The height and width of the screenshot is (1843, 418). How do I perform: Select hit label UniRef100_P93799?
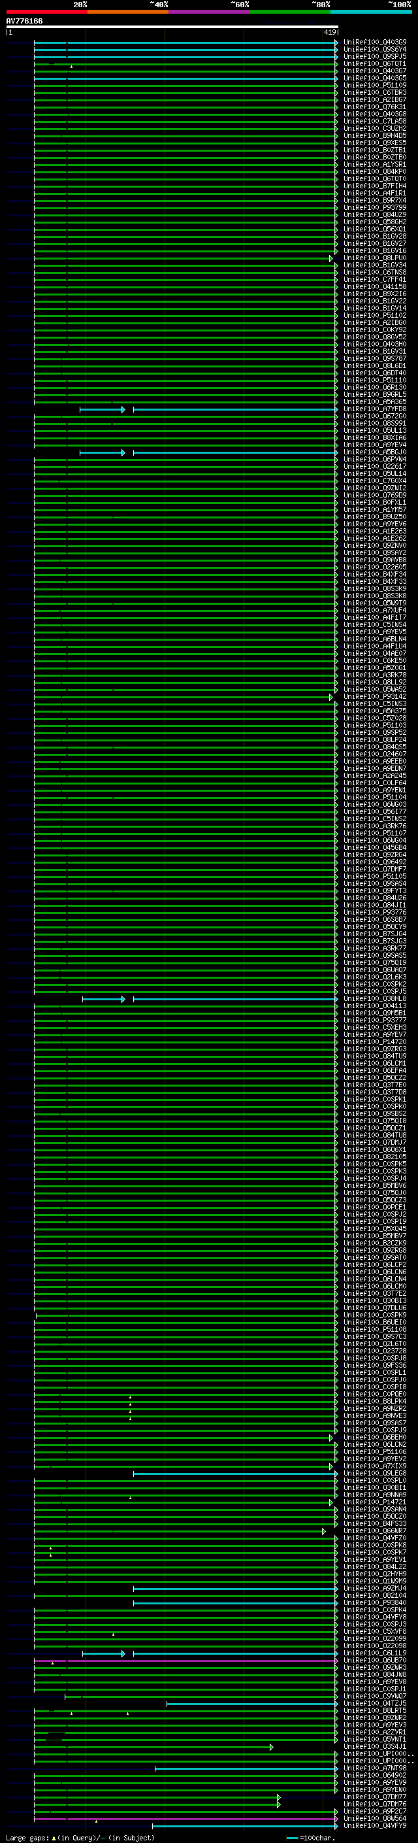pos(375,207)
